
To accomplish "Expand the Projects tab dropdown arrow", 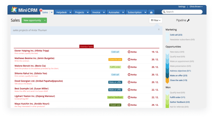I will pos(88,12).
